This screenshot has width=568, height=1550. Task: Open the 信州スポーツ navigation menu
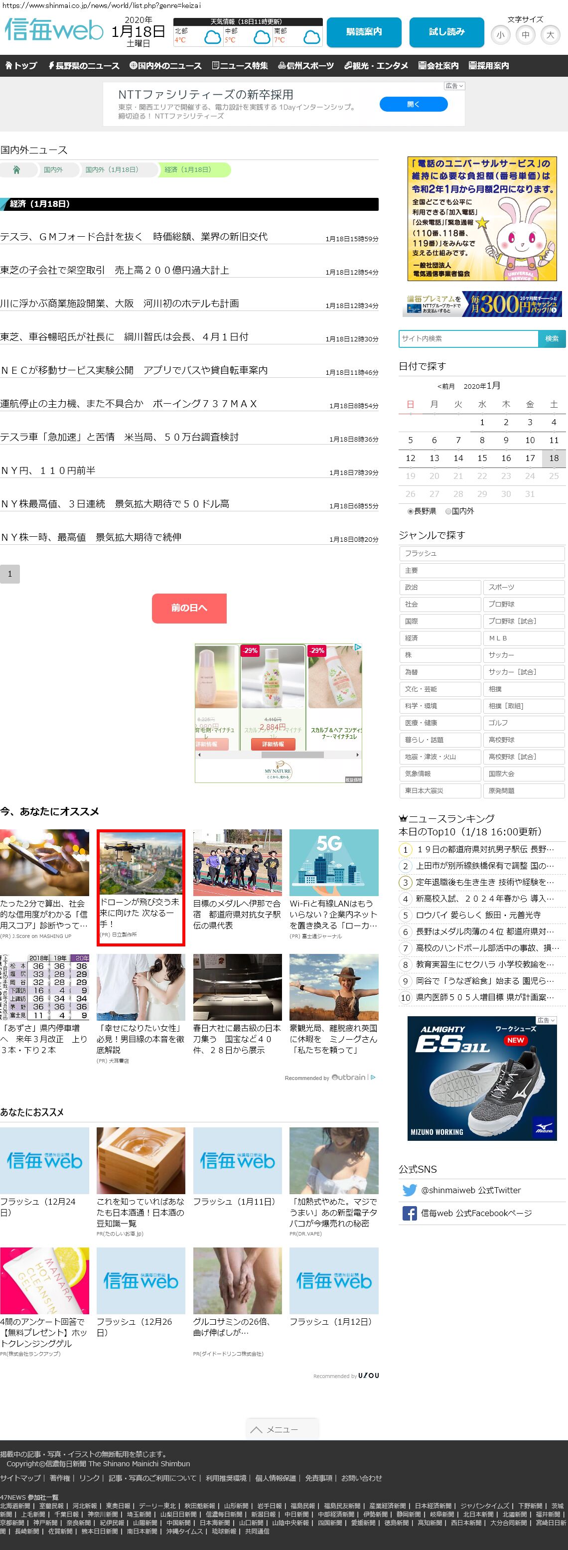coord(305,66)
